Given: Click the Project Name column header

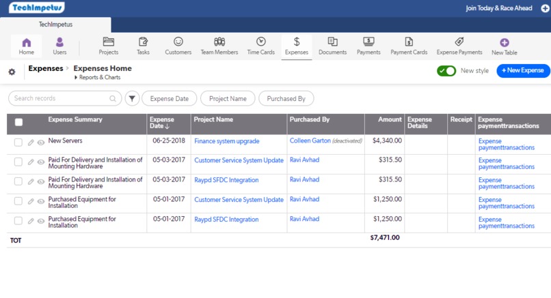Looking at the screenshot, I should [x=213, y=119].
